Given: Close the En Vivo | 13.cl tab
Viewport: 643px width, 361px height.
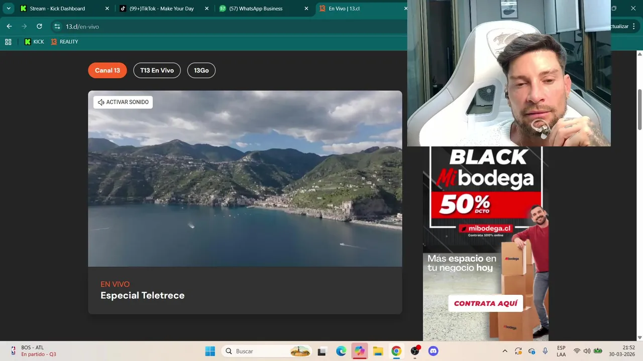Looking at the screenshot, I should coord(405,9).
